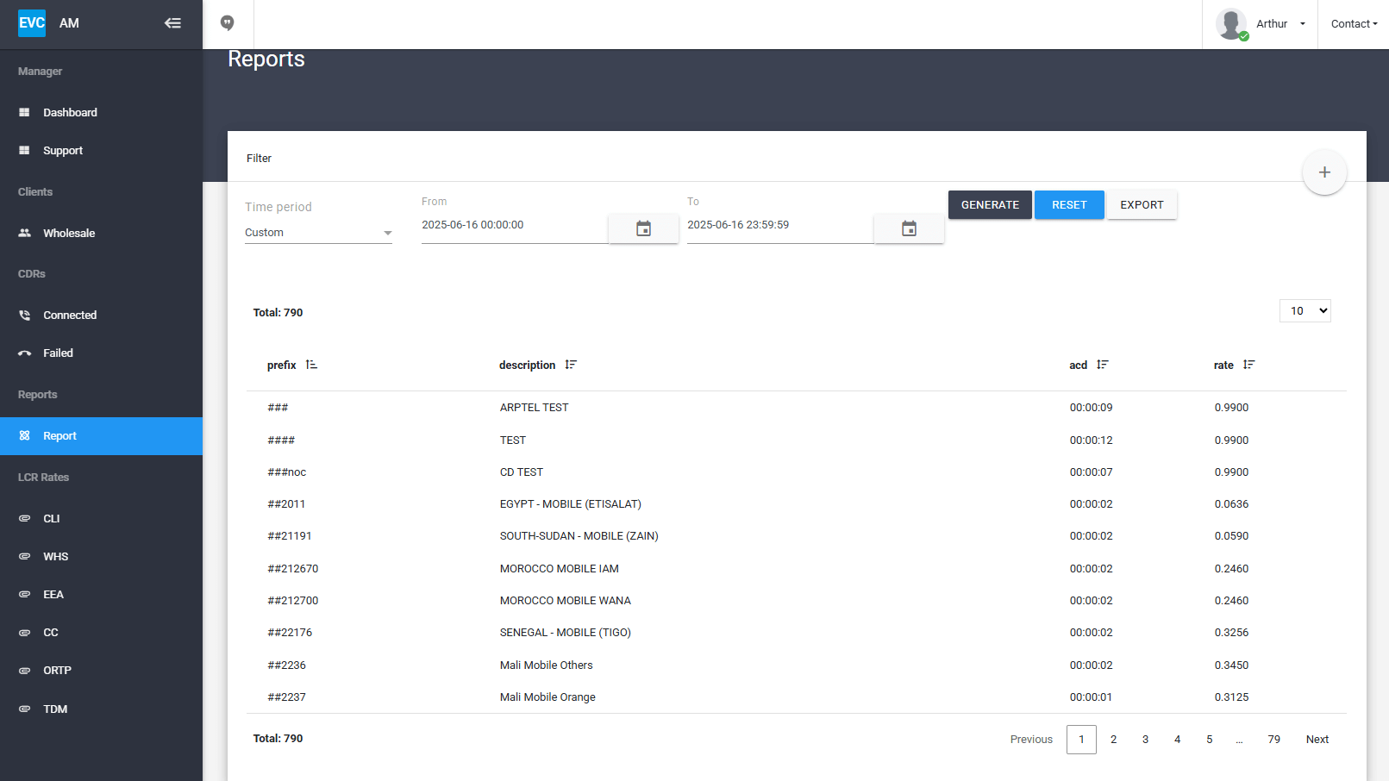Click the EEA link icon

(24, 595)
